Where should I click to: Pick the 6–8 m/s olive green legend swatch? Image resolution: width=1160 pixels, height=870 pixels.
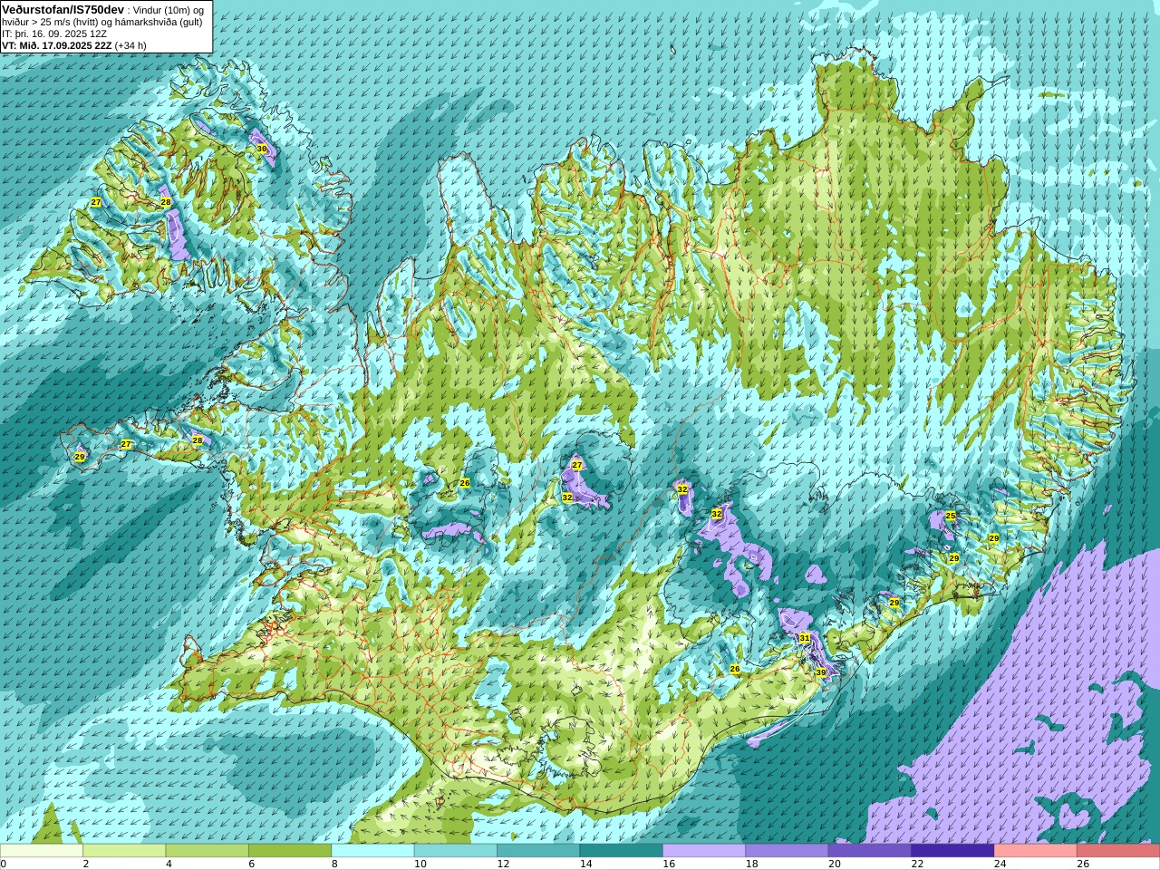[290, 851]
